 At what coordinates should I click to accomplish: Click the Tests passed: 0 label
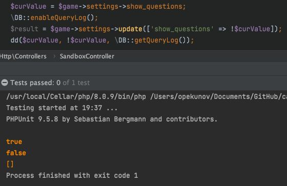(35, 82)
